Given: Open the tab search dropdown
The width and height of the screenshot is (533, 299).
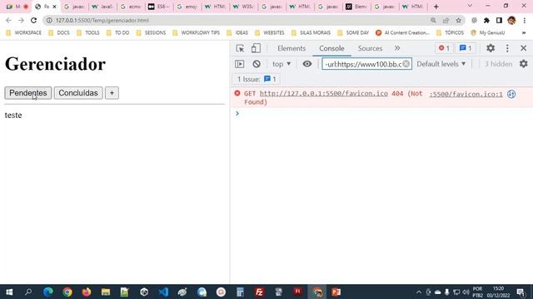Looking at the screenshot, I should tap(470, 6).
